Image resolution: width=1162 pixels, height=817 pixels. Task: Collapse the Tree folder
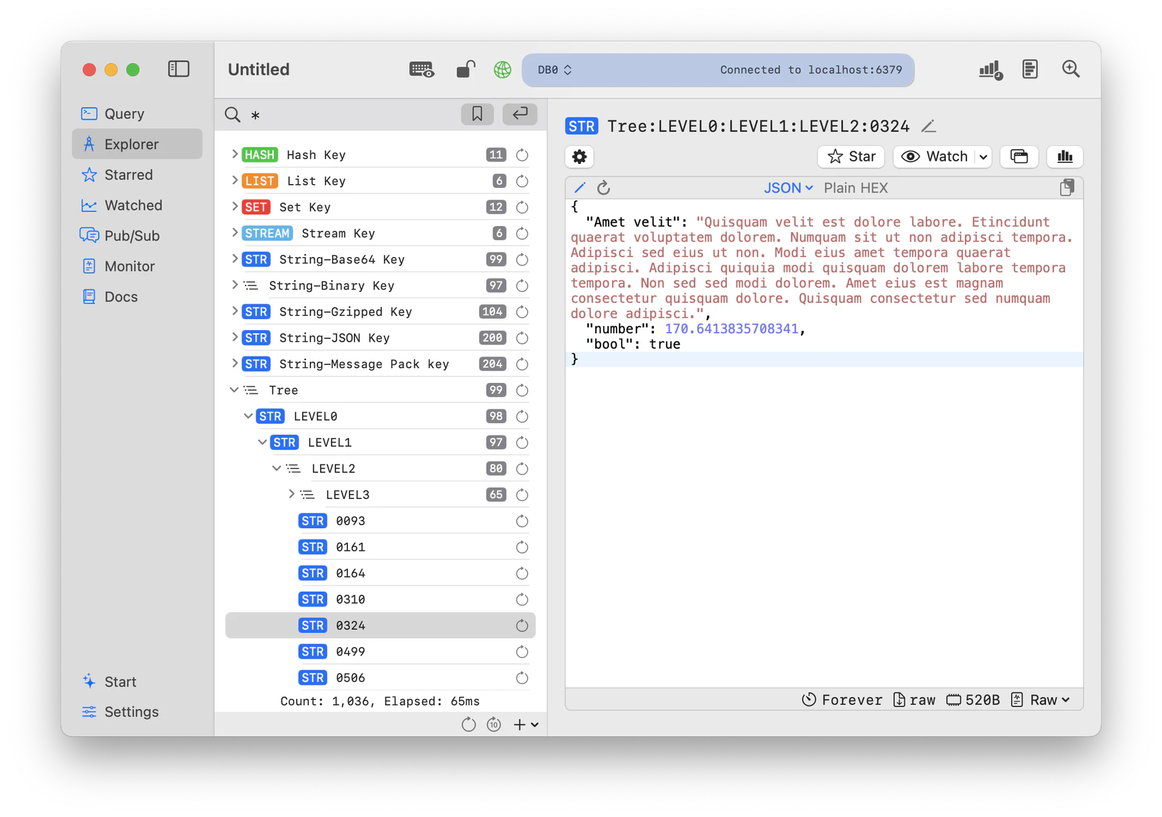pos(234,390)
